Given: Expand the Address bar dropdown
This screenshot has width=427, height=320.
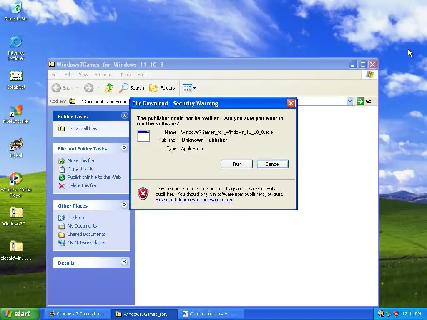Looking at the screenshot, I should pyautogui.click(x=350, y=101).
